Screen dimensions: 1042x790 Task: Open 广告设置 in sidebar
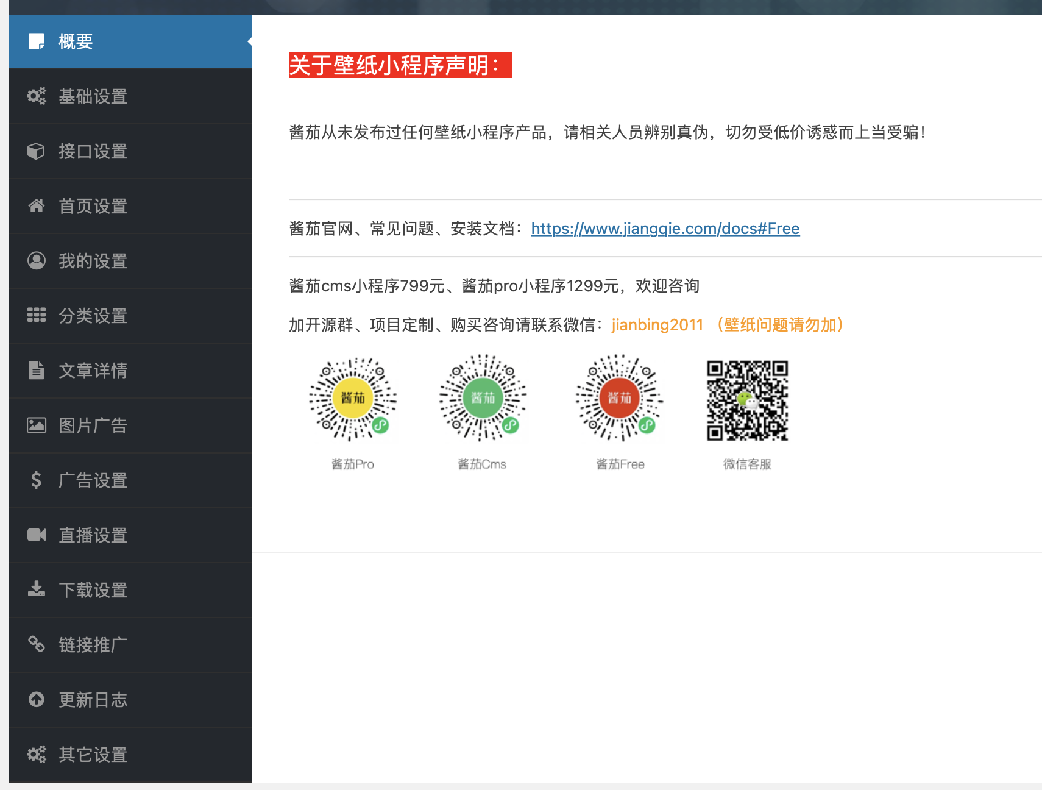(130, 480)
